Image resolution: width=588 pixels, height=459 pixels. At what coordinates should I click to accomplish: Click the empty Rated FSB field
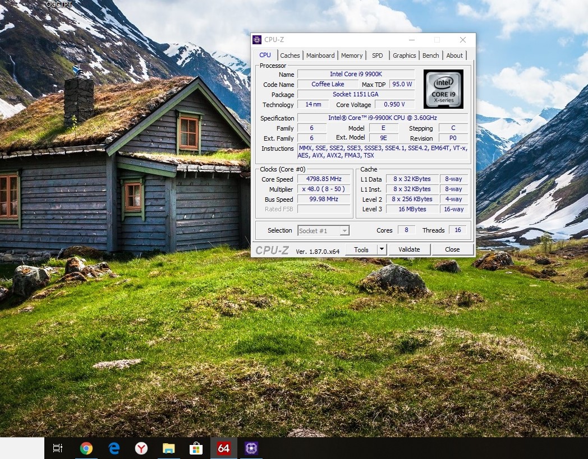point(324,209)
